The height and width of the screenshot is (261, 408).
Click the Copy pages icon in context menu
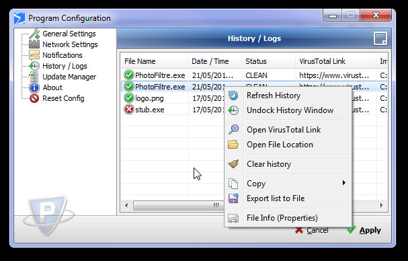pyautogui.click(x=233, y=184)
